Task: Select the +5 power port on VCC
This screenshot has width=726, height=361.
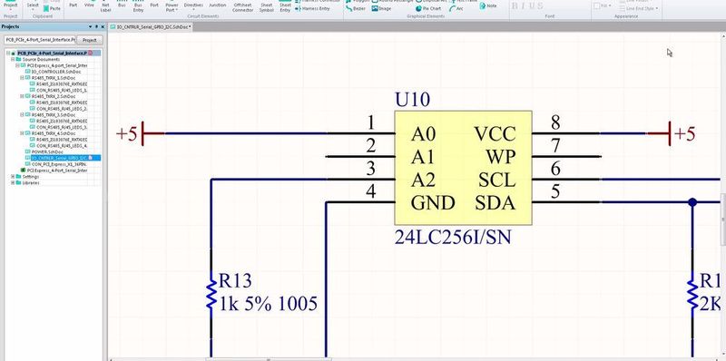Action: tap(672, 133)
